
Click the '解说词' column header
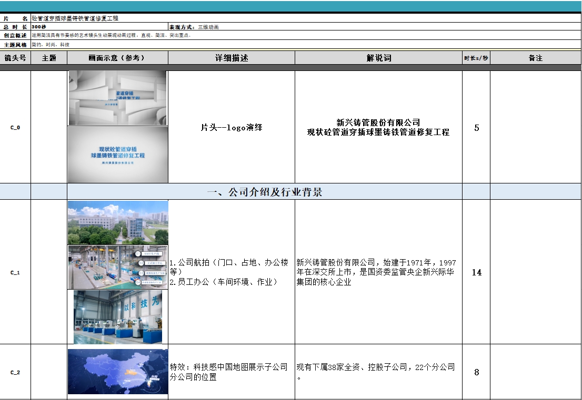378,58
